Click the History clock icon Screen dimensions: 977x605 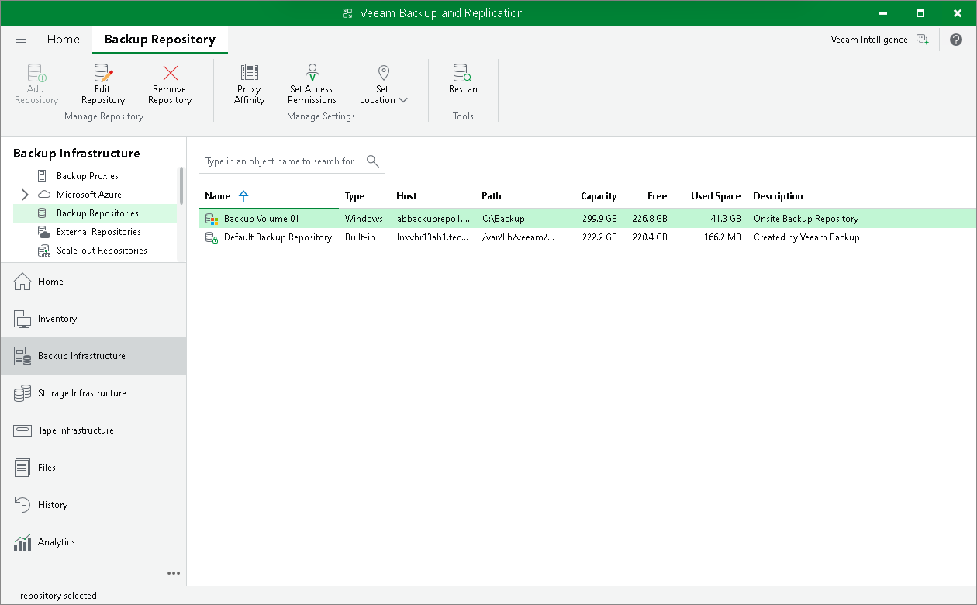pyautogui.click(x=22, y=505)
